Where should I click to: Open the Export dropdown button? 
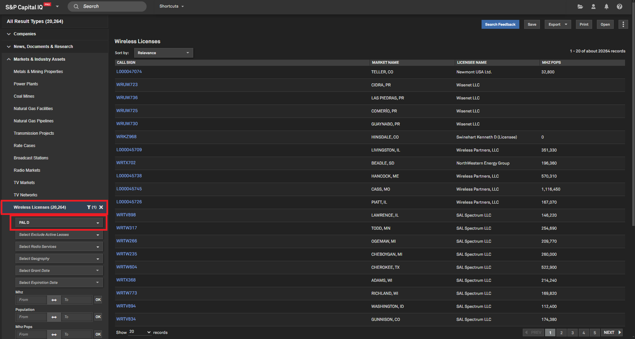click(557, 24)
